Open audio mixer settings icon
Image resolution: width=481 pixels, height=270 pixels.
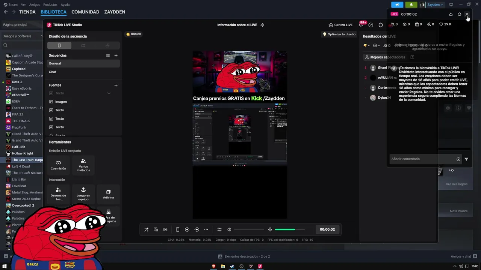219,229
